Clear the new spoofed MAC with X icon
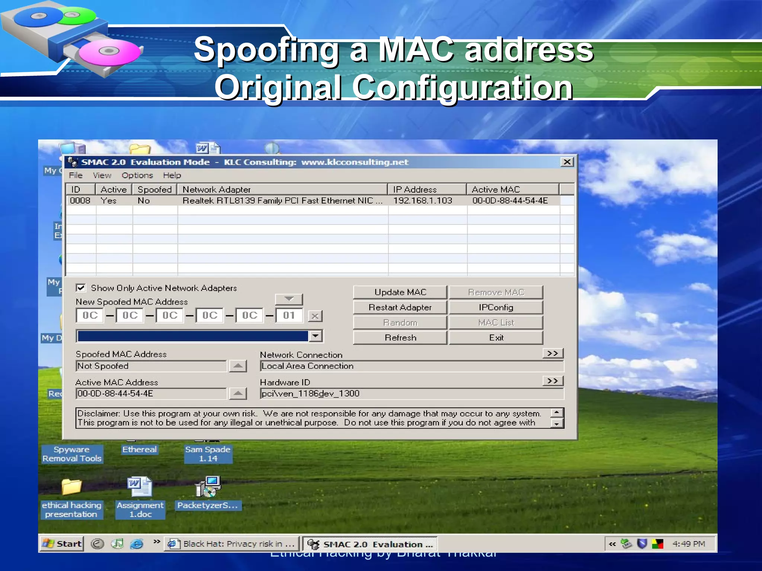 315,316
